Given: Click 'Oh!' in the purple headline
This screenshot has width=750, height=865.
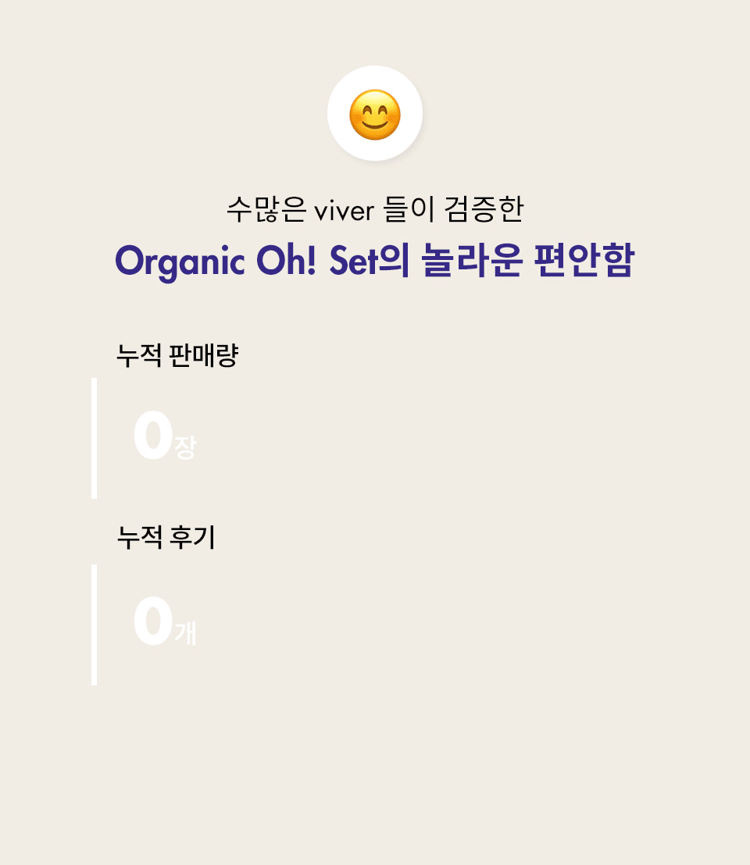Looking at the screenshot, I should 287,260.
